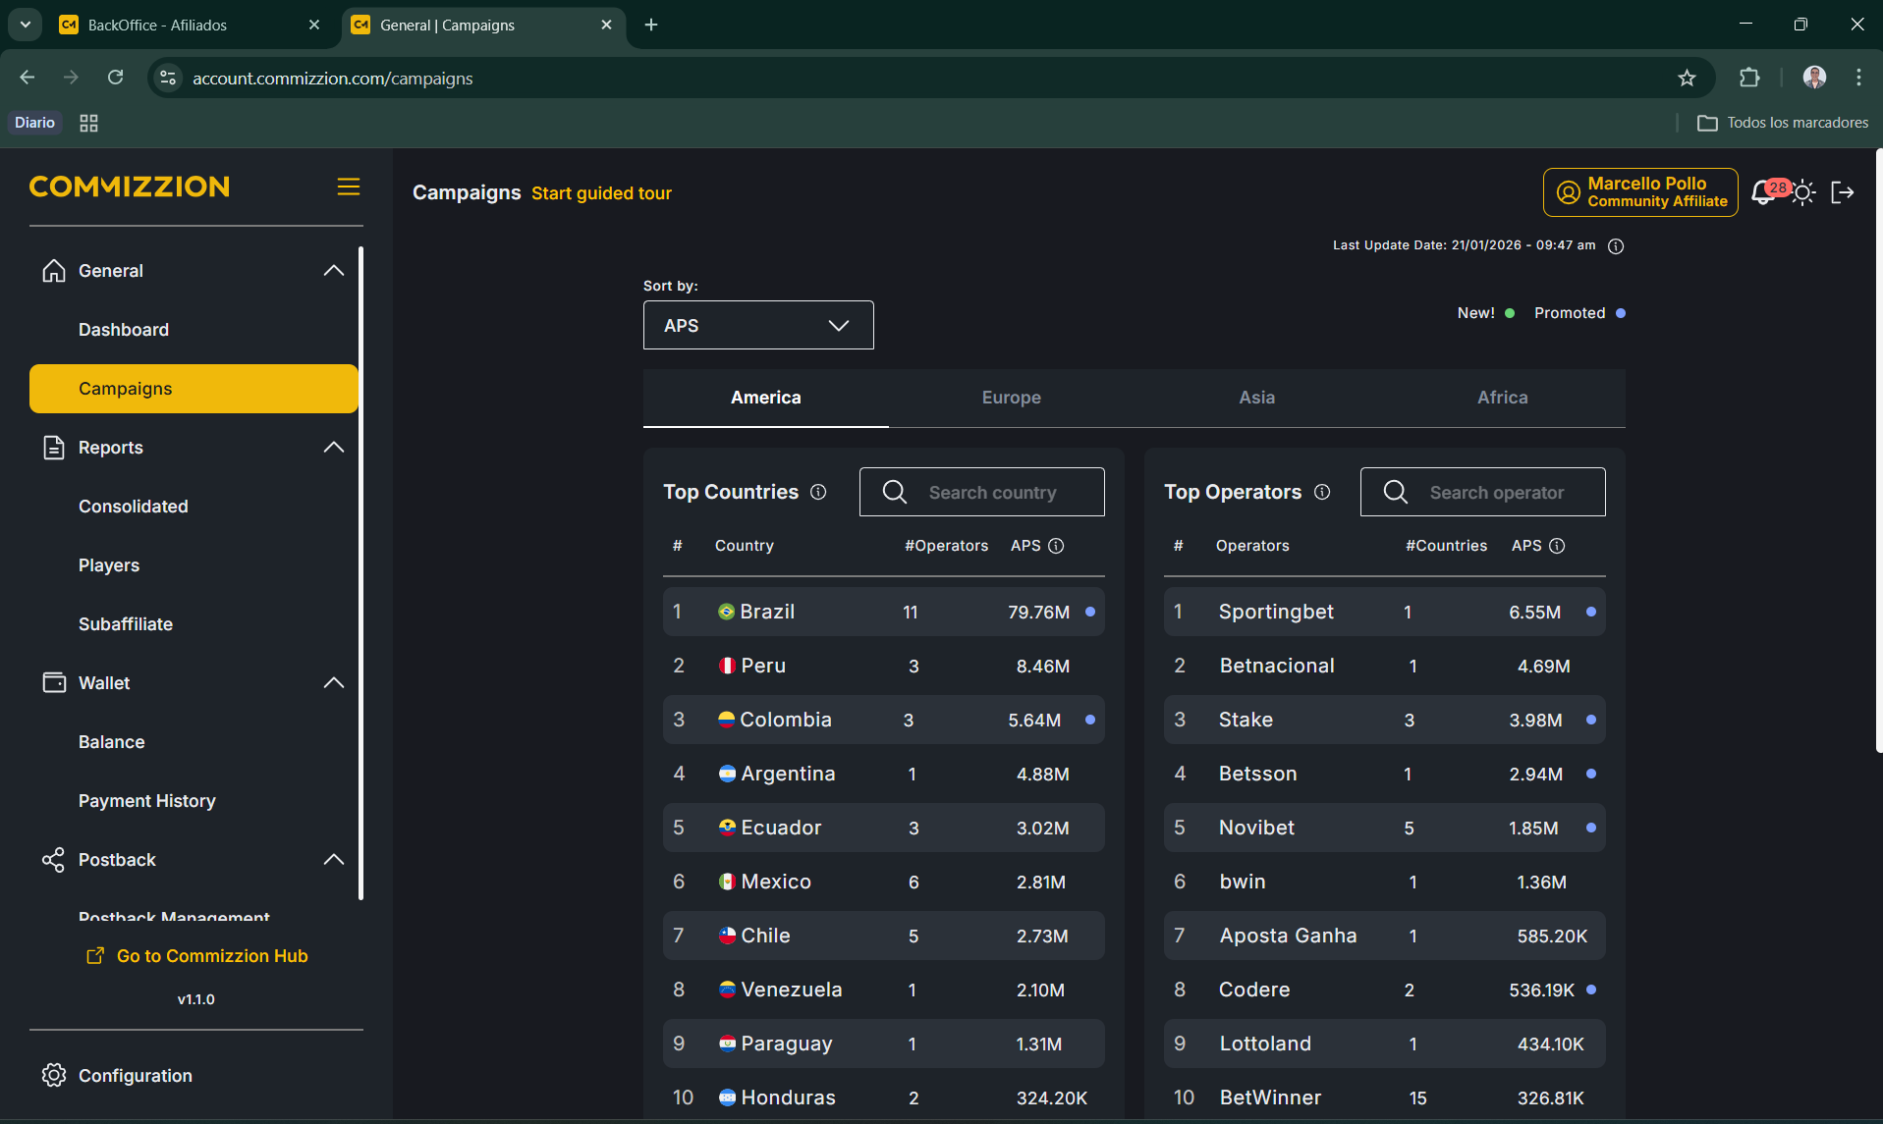The height and width of the screenshot is (1124, 1883).
Task: Collapse the Wallet sidebar section
Action: coord(333,683)
